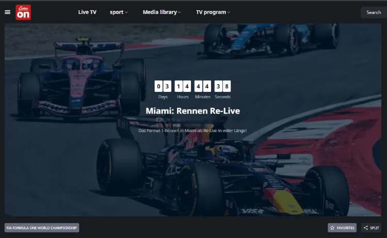Click the FIA Formula One World Championship tag
The height and width of the screenshot is (238, 387).
tap(42, 228)
